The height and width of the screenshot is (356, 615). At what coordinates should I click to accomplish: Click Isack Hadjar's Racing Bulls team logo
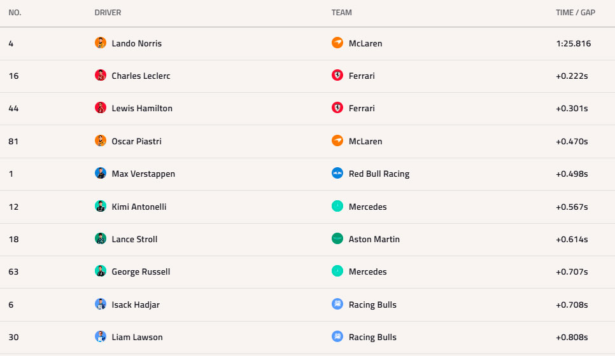coord(337,305)
